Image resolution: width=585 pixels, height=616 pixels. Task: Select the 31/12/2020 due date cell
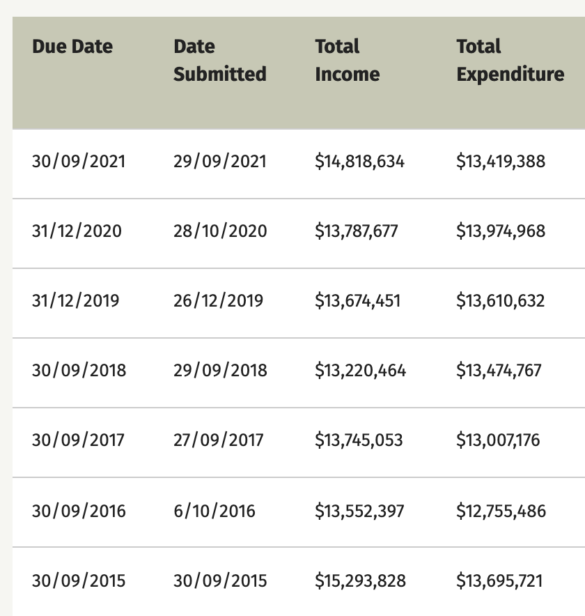[x=77, y=231]
